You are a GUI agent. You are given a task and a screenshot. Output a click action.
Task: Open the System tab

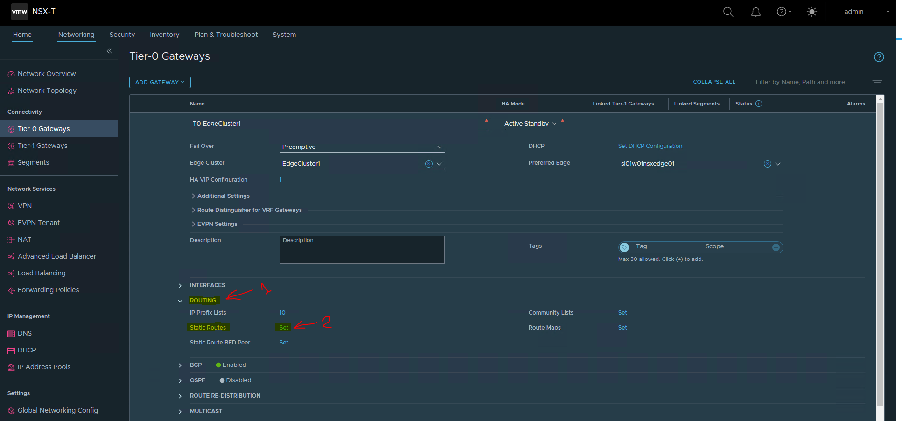tap(284, 35)
